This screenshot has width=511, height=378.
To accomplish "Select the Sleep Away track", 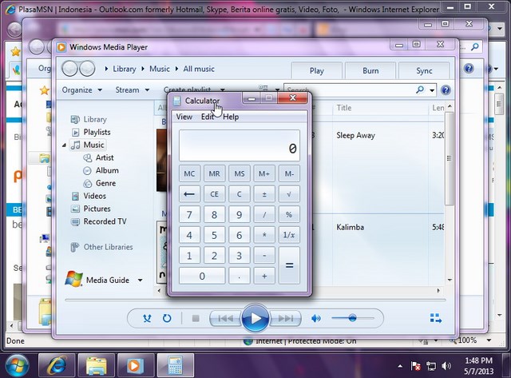I will 355,135.
